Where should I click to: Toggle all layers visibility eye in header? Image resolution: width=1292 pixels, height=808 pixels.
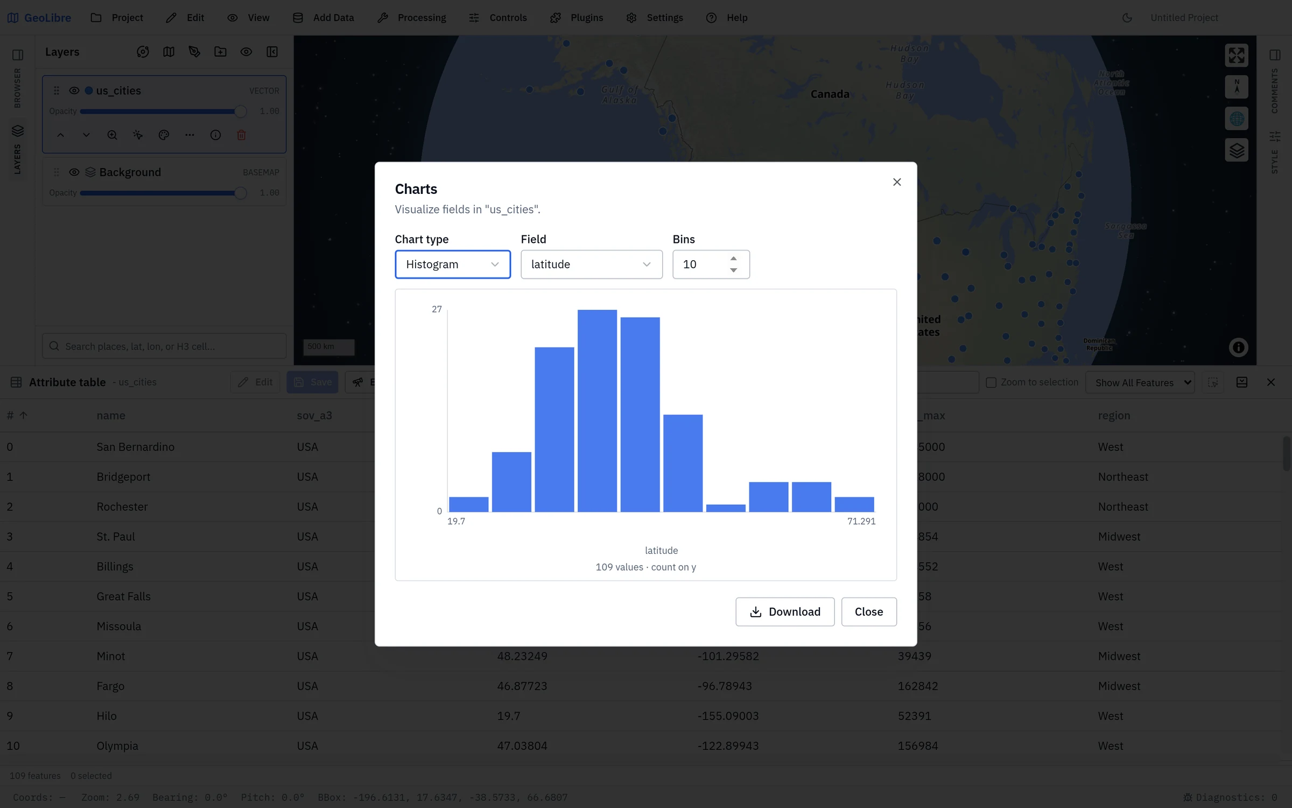click(x=246, y=52)
